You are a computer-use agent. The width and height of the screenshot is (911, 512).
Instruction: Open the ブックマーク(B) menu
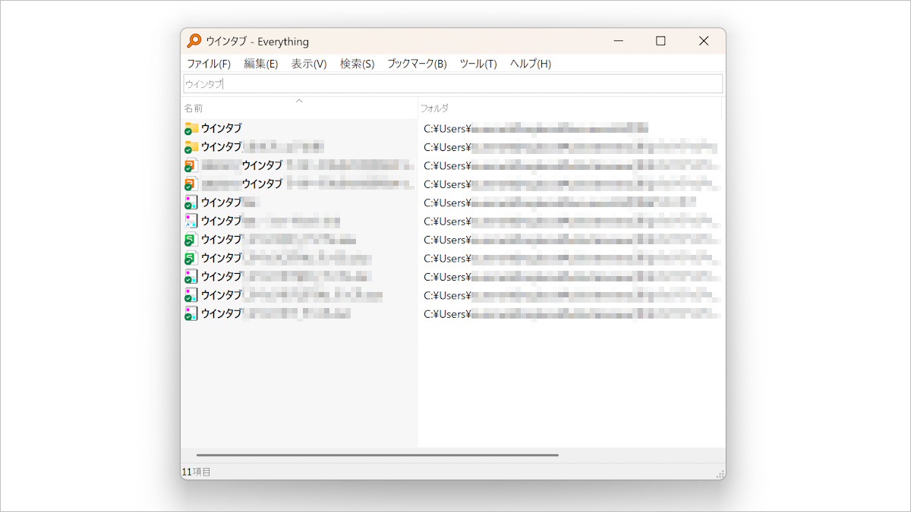coord(417,64)
